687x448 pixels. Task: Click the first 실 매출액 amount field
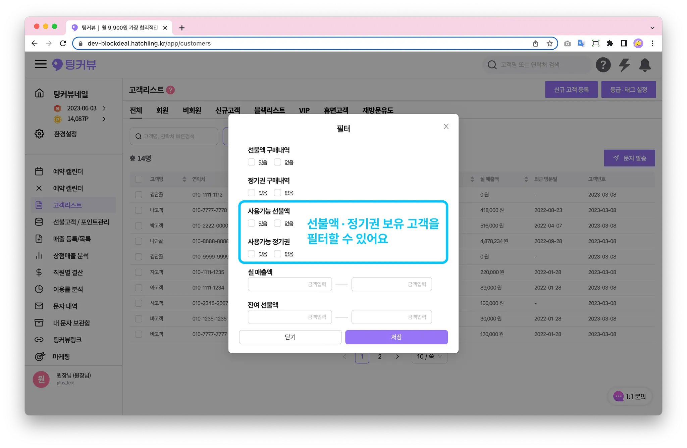point(289,284)
